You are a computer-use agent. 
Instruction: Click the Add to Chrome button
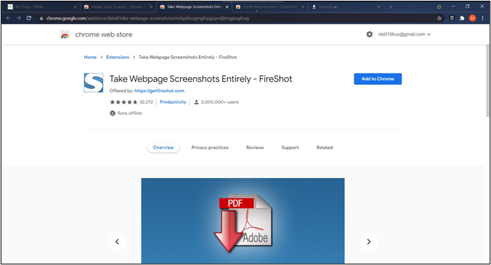[378, 79]
